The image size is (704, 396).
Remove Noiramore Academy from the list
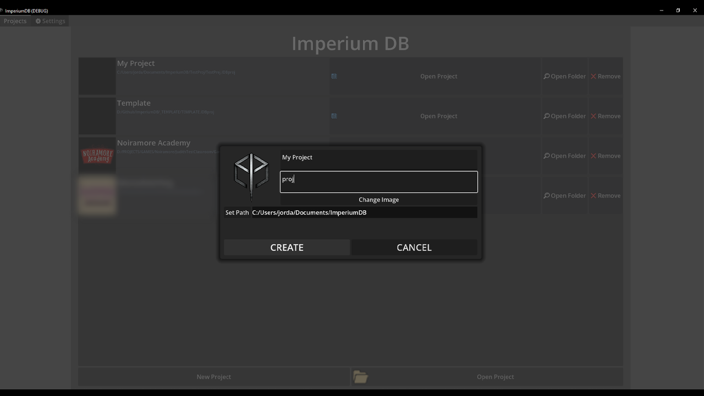[x=606, y=156]
